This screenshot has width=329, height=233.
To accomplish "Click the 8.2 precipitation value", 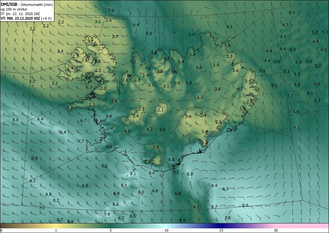I will (56, 200).
